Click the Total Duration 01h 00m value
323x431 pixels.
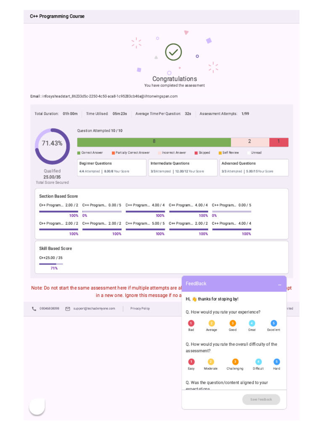click(x=70, y=114)
